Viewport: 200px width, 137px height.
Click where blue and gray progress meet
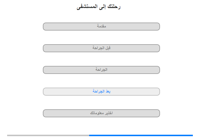click(89, 135)
